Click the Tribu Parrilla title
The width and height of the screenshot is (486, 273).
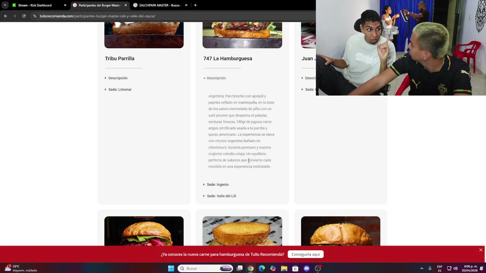click(x=120, y=58)
